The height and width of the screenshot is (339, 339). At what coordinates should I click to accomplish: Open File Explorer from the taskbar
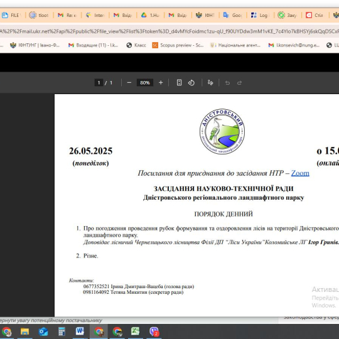[x=24, y=331]
